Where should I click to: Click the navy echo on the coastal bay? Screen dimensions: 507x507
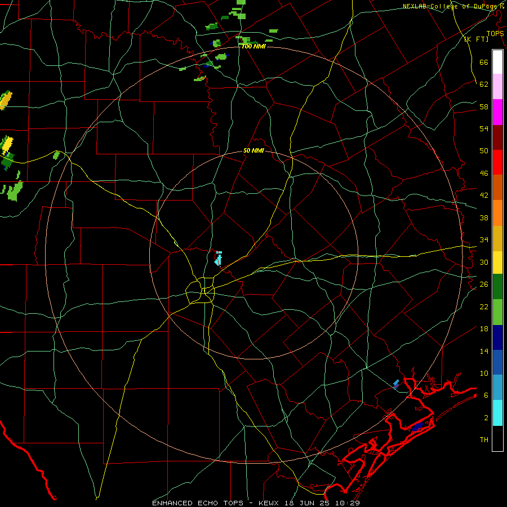(417, 427)
